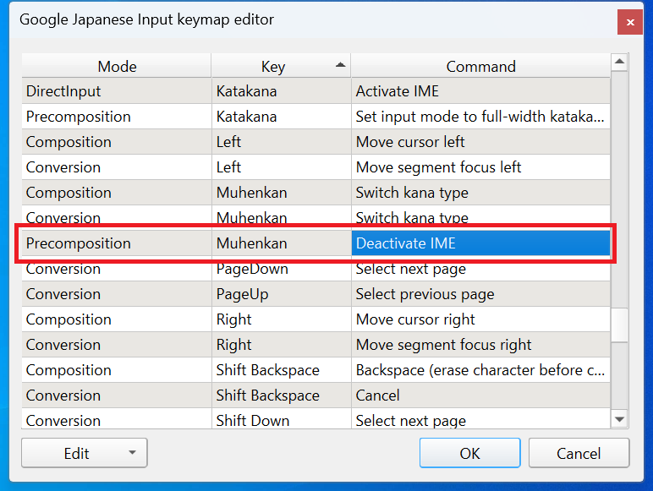Select next page command in PageDown row
This screenshot has height=491, width=653.
480,269
